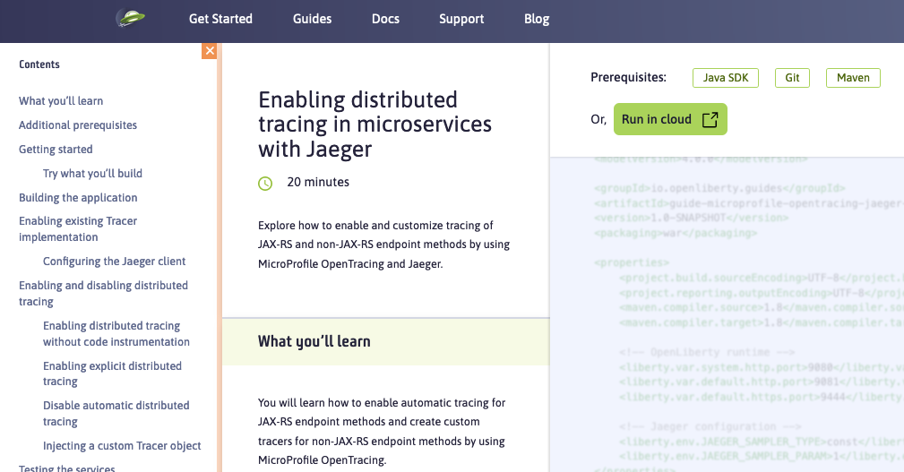Open the Blog nav link

click(x=537, y=19)
